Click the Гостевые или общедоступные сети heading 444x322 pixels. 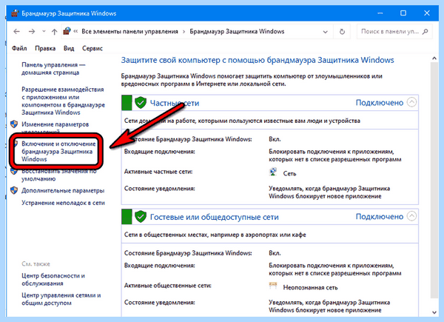(x=215, y=217)
